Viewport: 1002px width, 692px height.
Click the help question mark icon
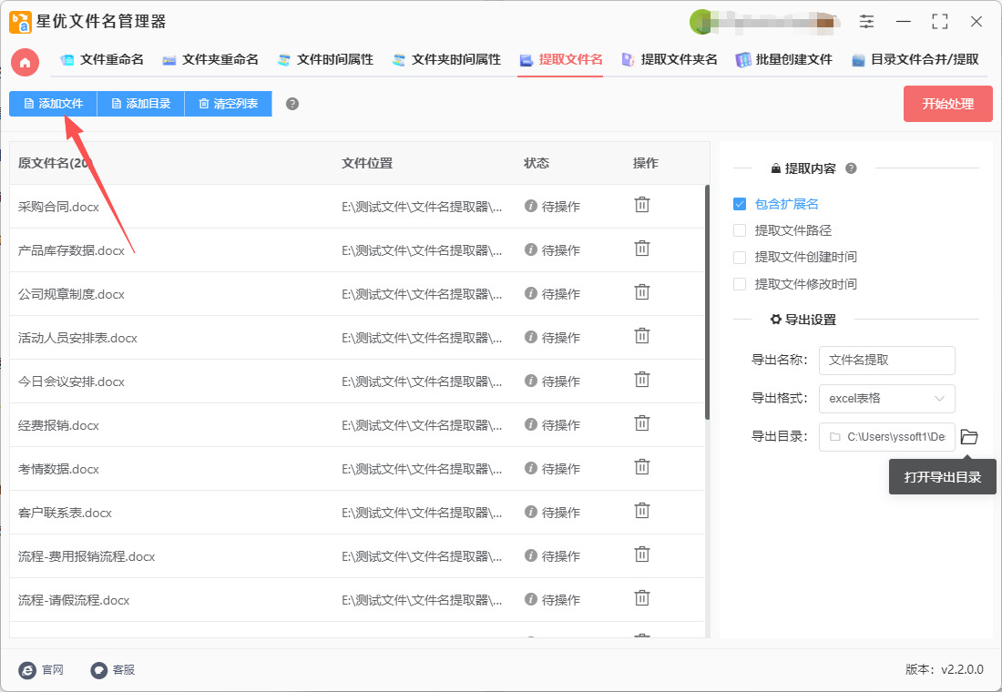click(292, 104)
